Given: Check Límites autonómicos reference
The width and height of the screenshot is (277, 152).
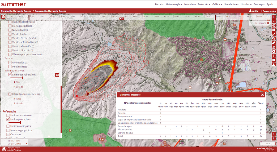Looking at the screenshot, I should pos(8,115).
